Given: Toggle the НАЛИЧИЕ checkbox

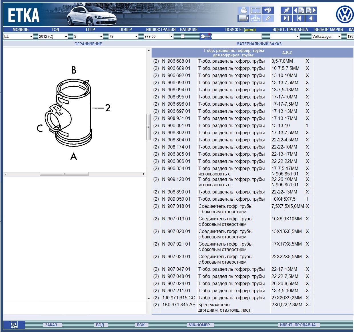Looking at the screenshot, I should pyautogui.click(x=182, y=36).
